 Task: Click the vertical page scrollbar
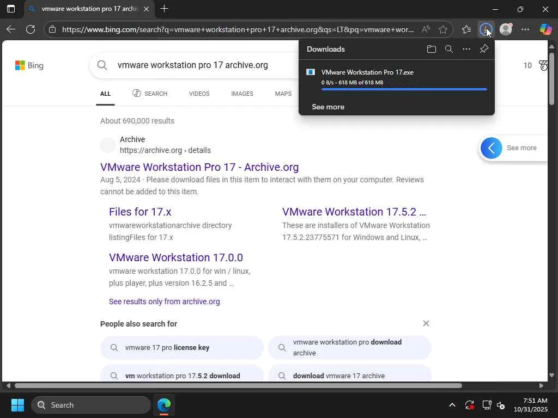click(x=551, y=78)
